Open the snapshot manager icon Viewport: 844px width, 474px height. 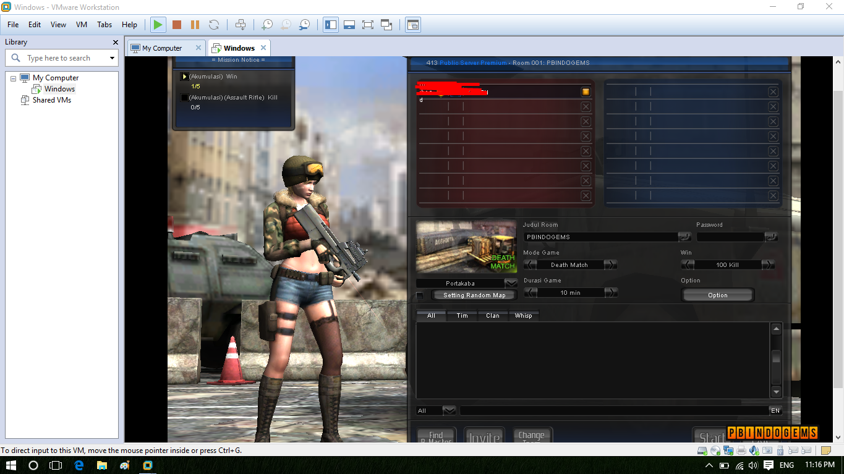point(304,25)
